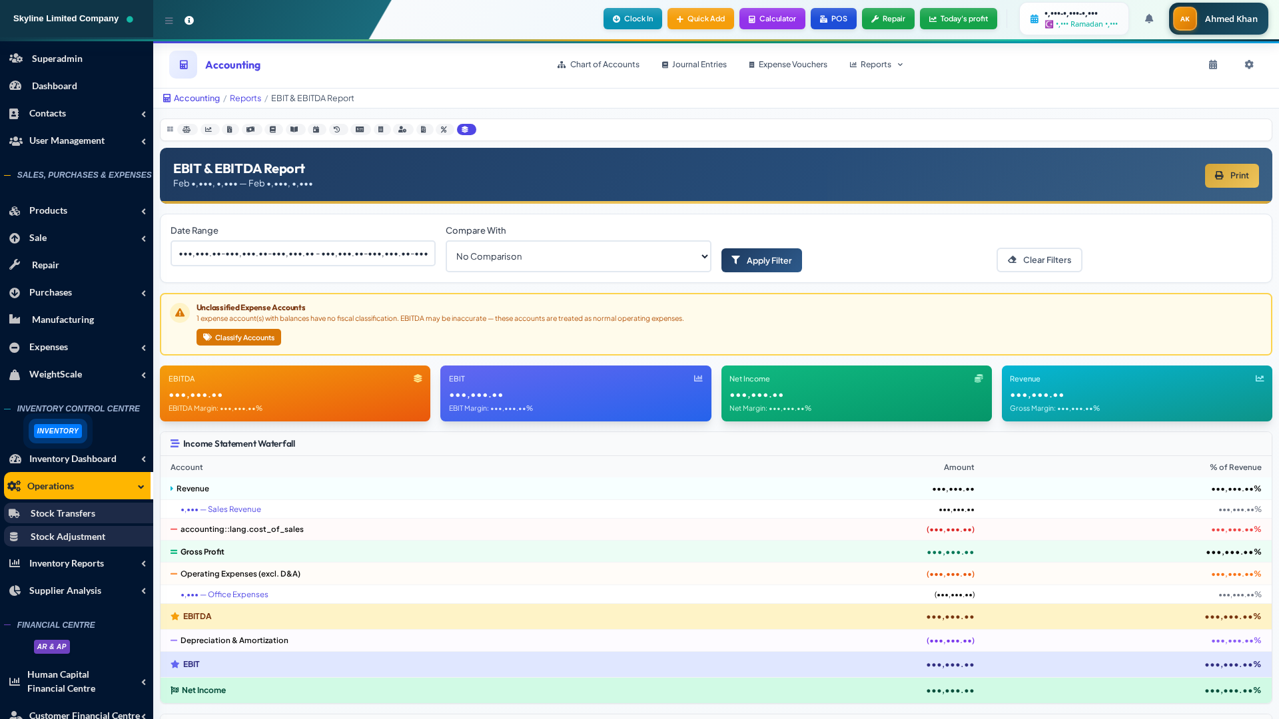The height and width of the screenshot is (719, 1279).
Task: Click the Classify Accounts button
Action: pos(238,338)
